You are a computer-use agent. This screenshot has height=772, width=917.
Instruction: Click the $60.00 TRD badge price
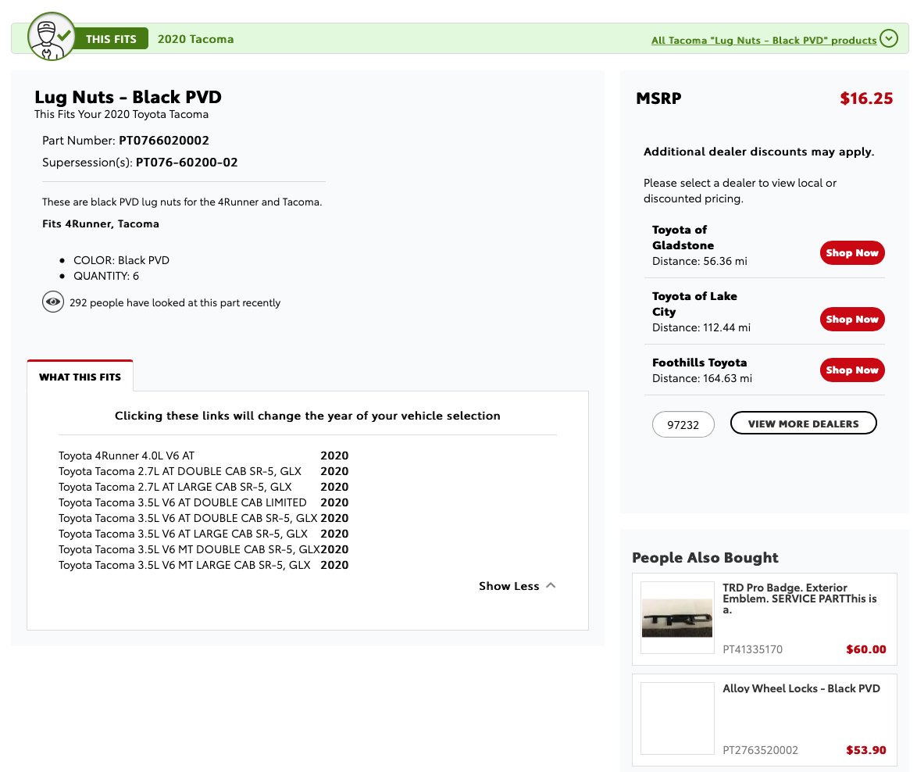(866, 649)
